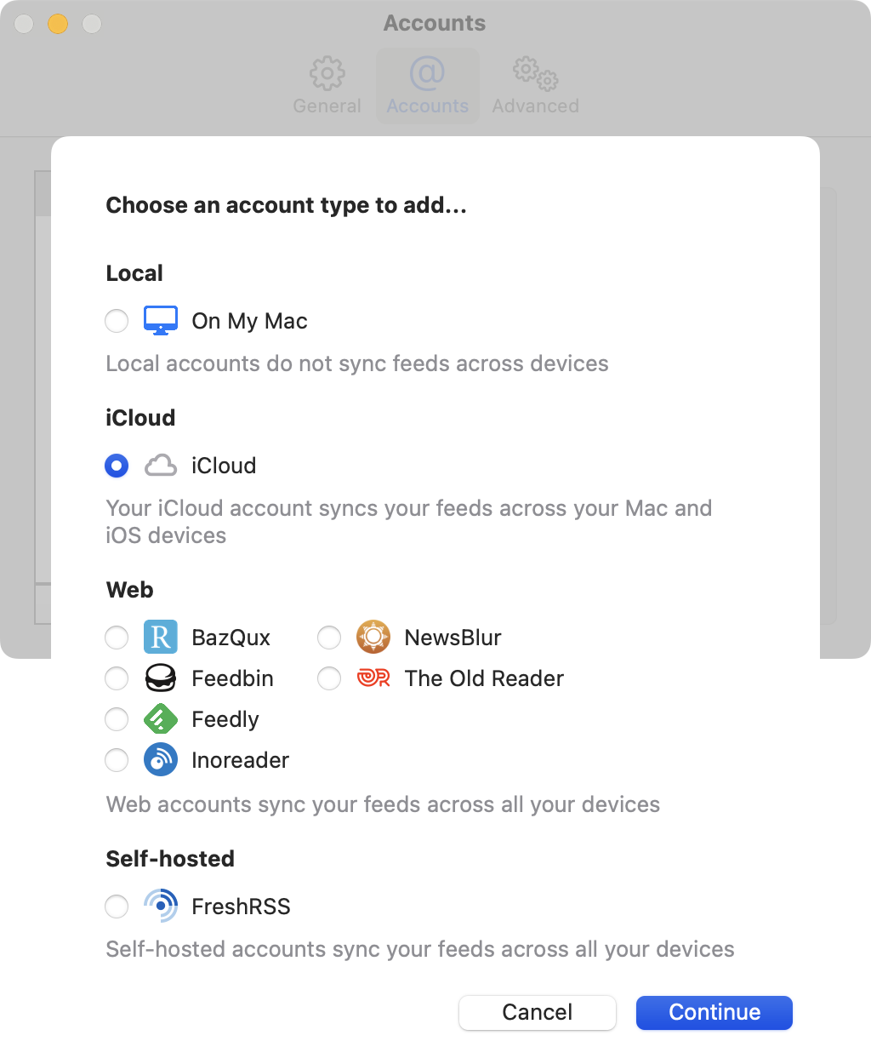Switch to the Advanced preferences tab
The height and width of the screenshot is (1064, 871).
click(534, 85)
